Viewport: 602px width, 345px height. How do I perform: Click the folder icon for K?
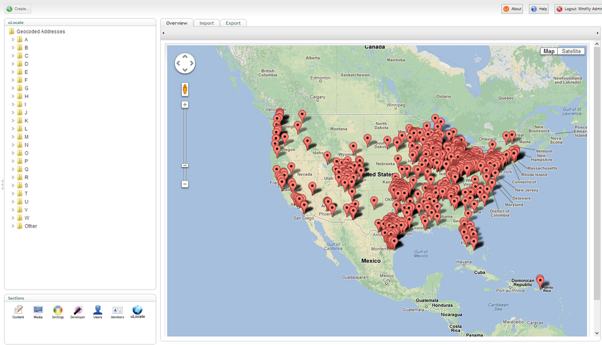coord(19,120)
